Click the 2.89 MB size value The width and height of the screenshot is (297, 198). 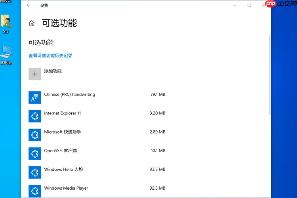157,132
